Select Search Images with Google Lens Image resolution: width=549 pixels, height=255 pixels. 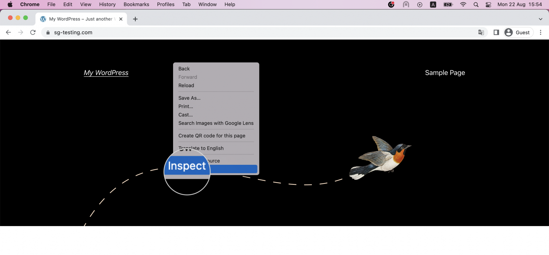[216, 123]
